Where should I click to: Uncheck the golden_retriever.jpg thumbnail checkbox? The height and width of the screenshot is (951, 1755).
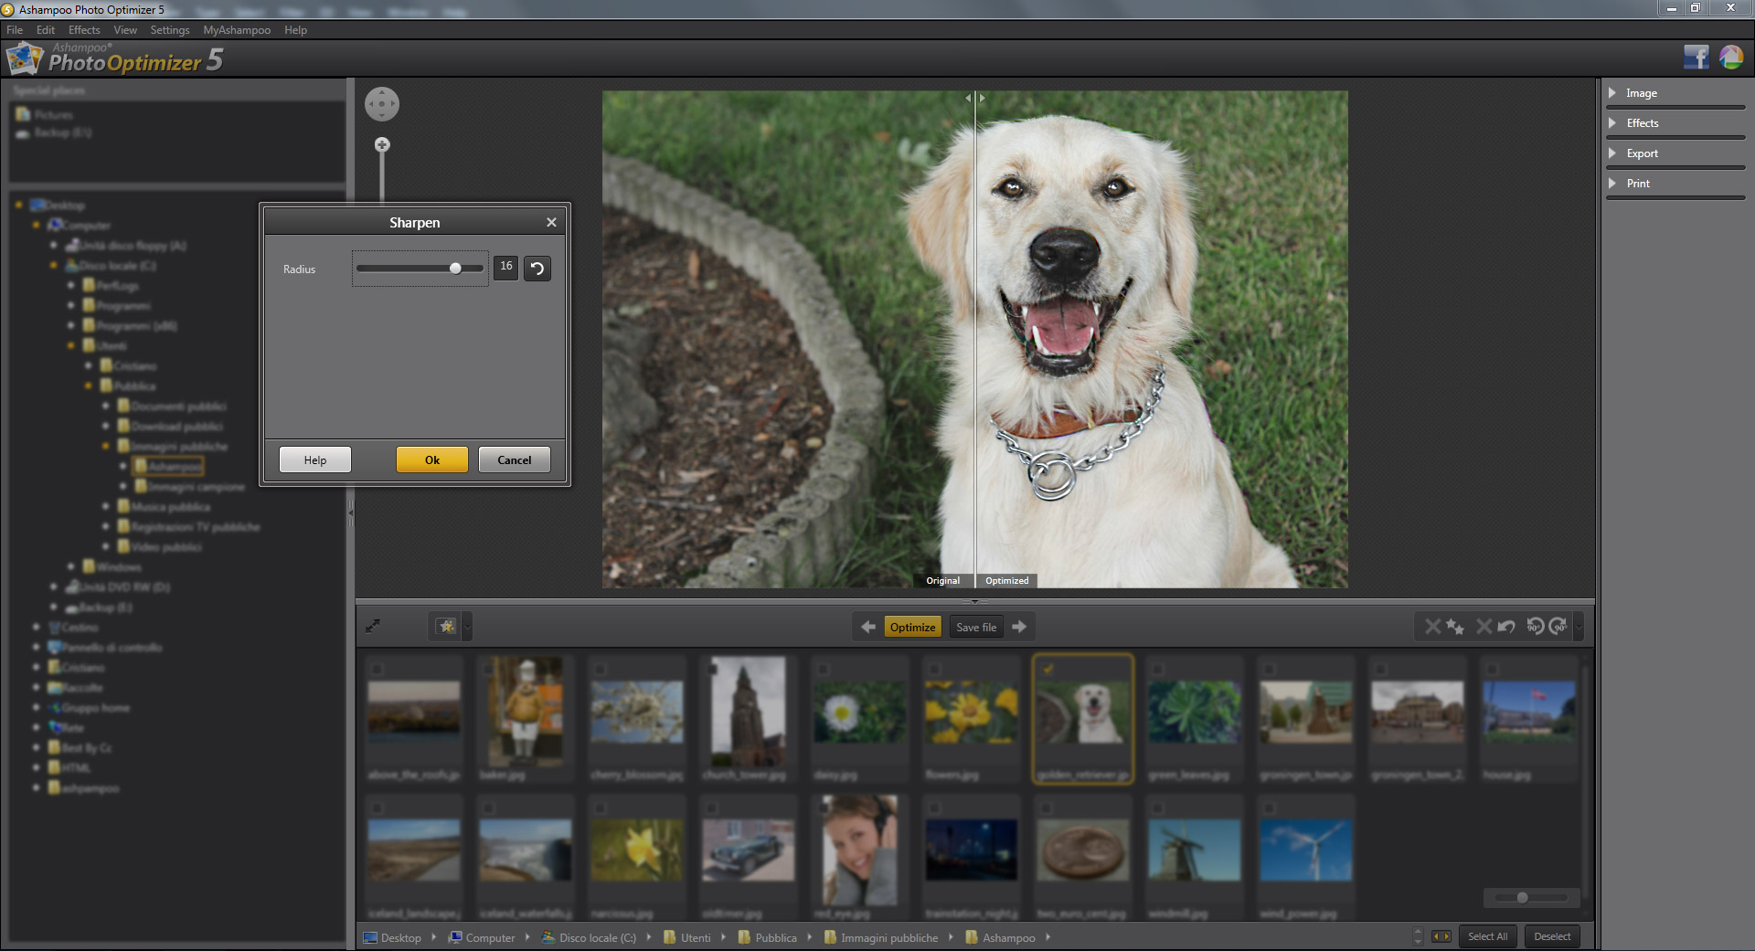click(x=1048, y=669)
